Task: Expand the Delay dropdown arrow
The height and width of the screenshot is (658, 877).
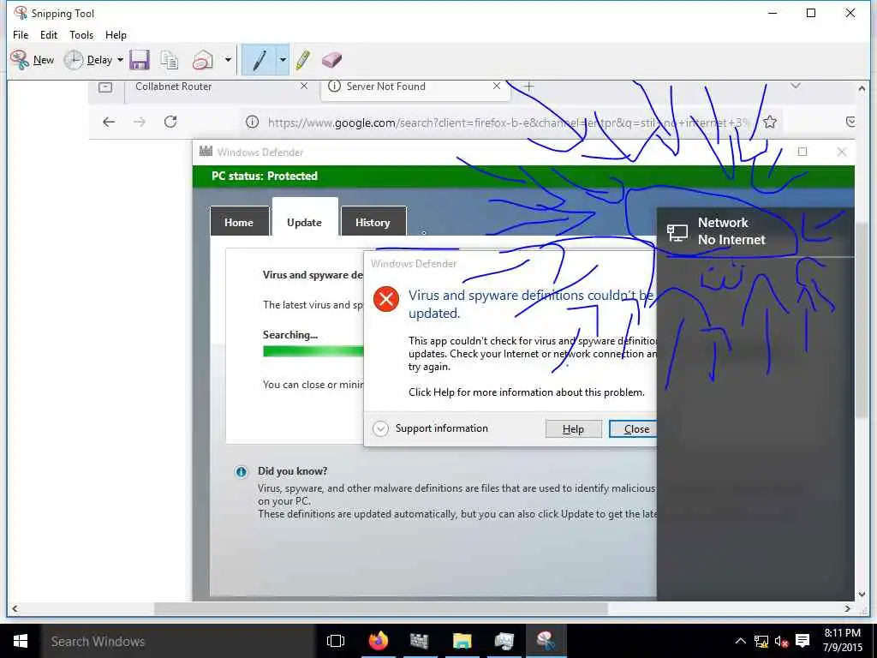Action: (x=120, y=60)
